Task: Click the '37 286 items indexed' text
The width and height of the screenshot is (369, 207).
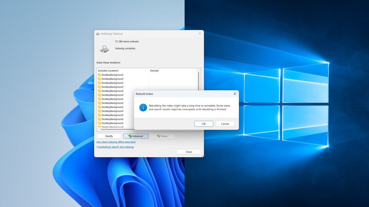Action: point(127,42)
